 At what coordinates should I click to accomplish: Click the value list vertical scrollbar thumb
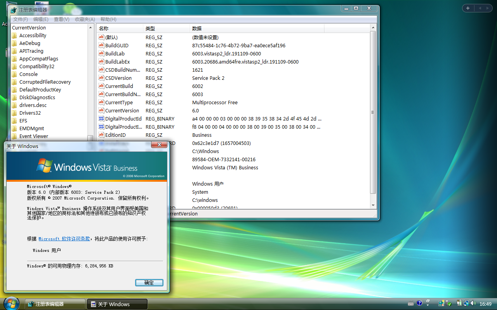click(373, 112)
